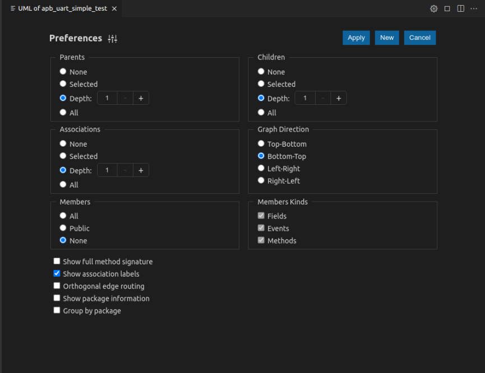The image size is (485, 373).
Task: Open the settings gear icon
Action: 433,8
